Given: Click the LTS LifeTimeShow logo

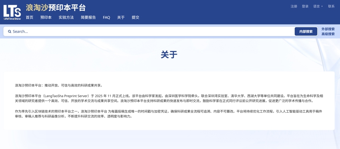Looking at the screenshot, I should click(x=12, y=12).
